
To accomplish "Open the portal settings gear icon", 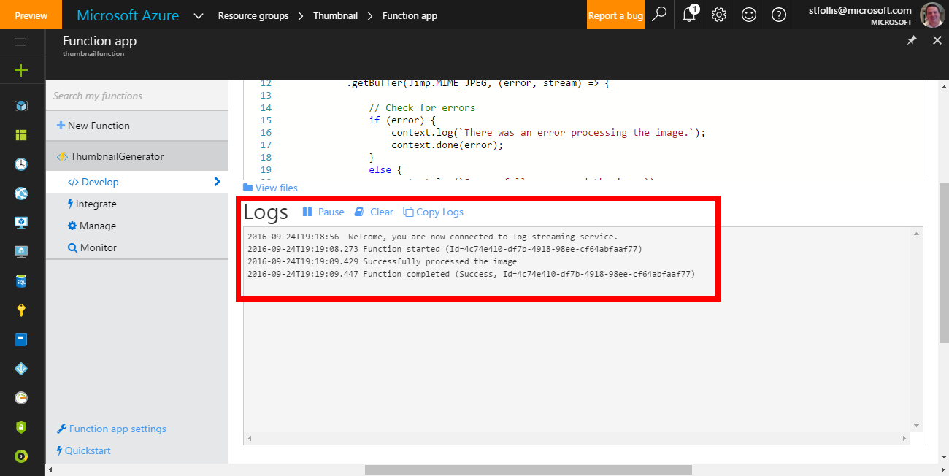I will click(719, 15).
